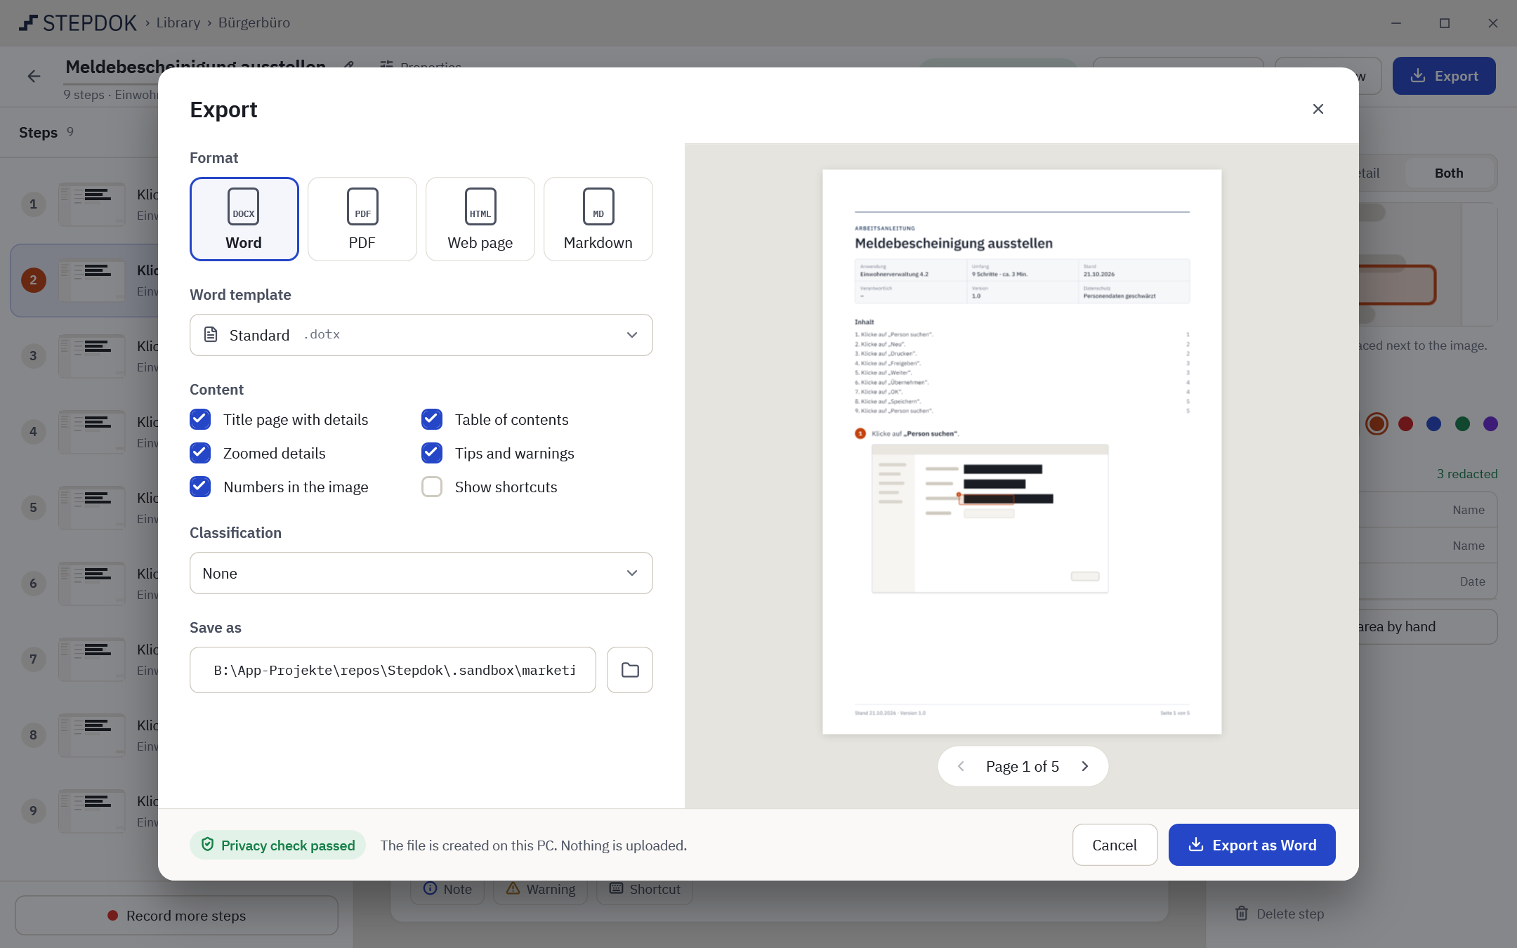Select the blue color swatch
Image resolution: width=1517 pixels, height=948 pixels.
1434,423
